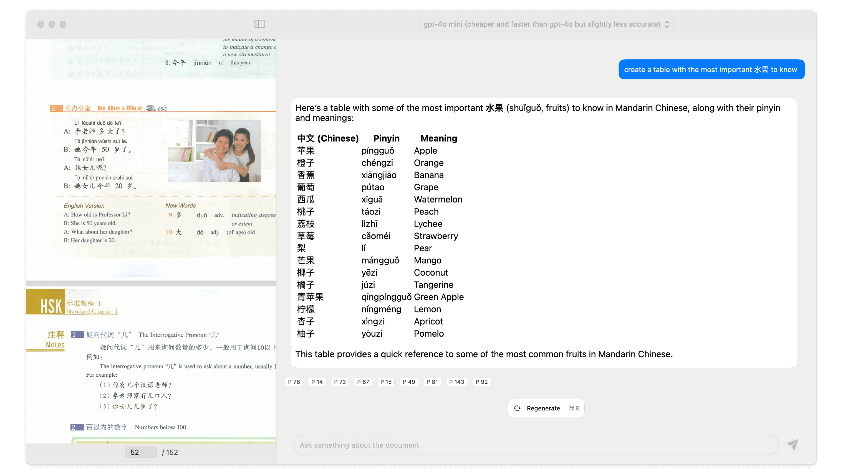Toggle the sidebar panel icon
843x474 pixels.
tap(259, 24)
